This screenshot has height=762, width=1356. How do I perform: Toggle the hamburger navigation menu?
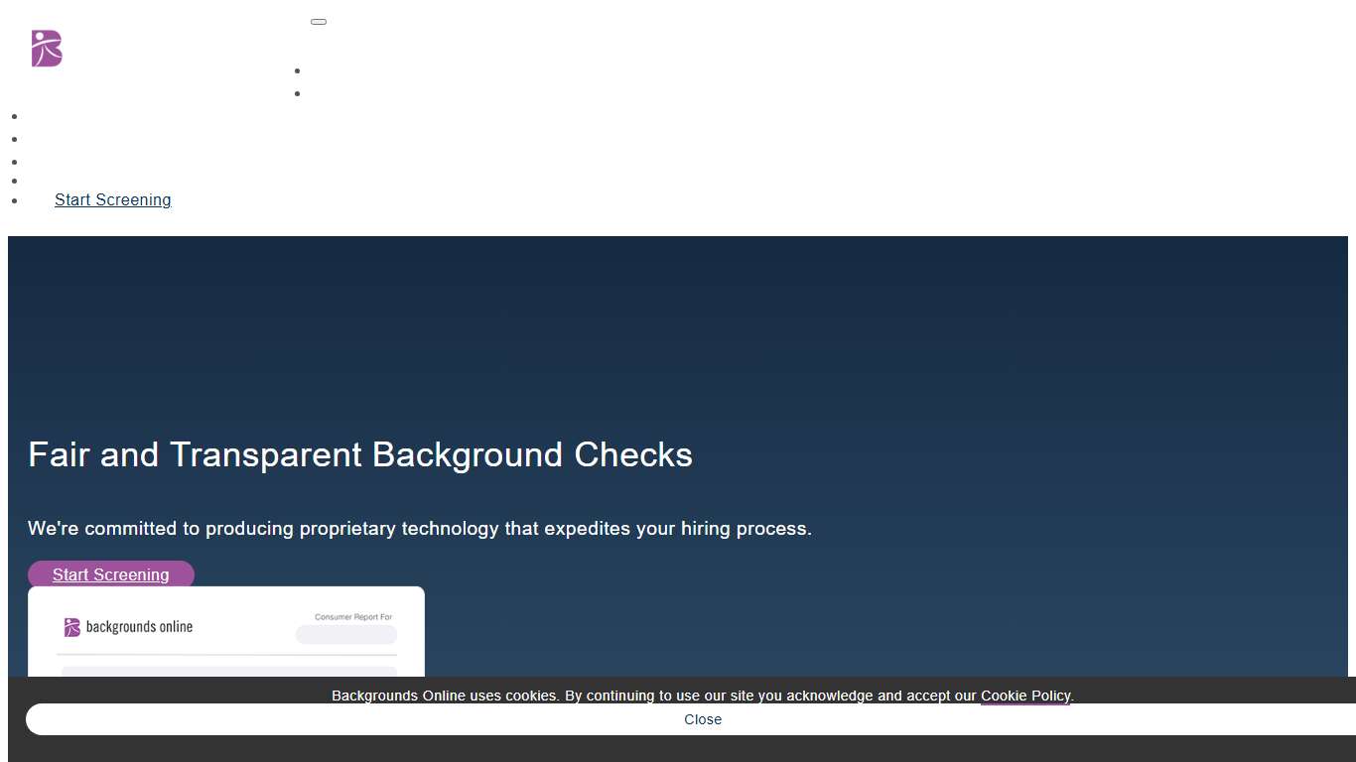[319, 21]
